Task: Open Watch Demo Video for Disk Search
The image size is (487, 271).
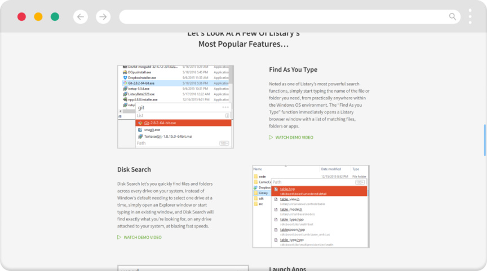Action: coord(142,237)
